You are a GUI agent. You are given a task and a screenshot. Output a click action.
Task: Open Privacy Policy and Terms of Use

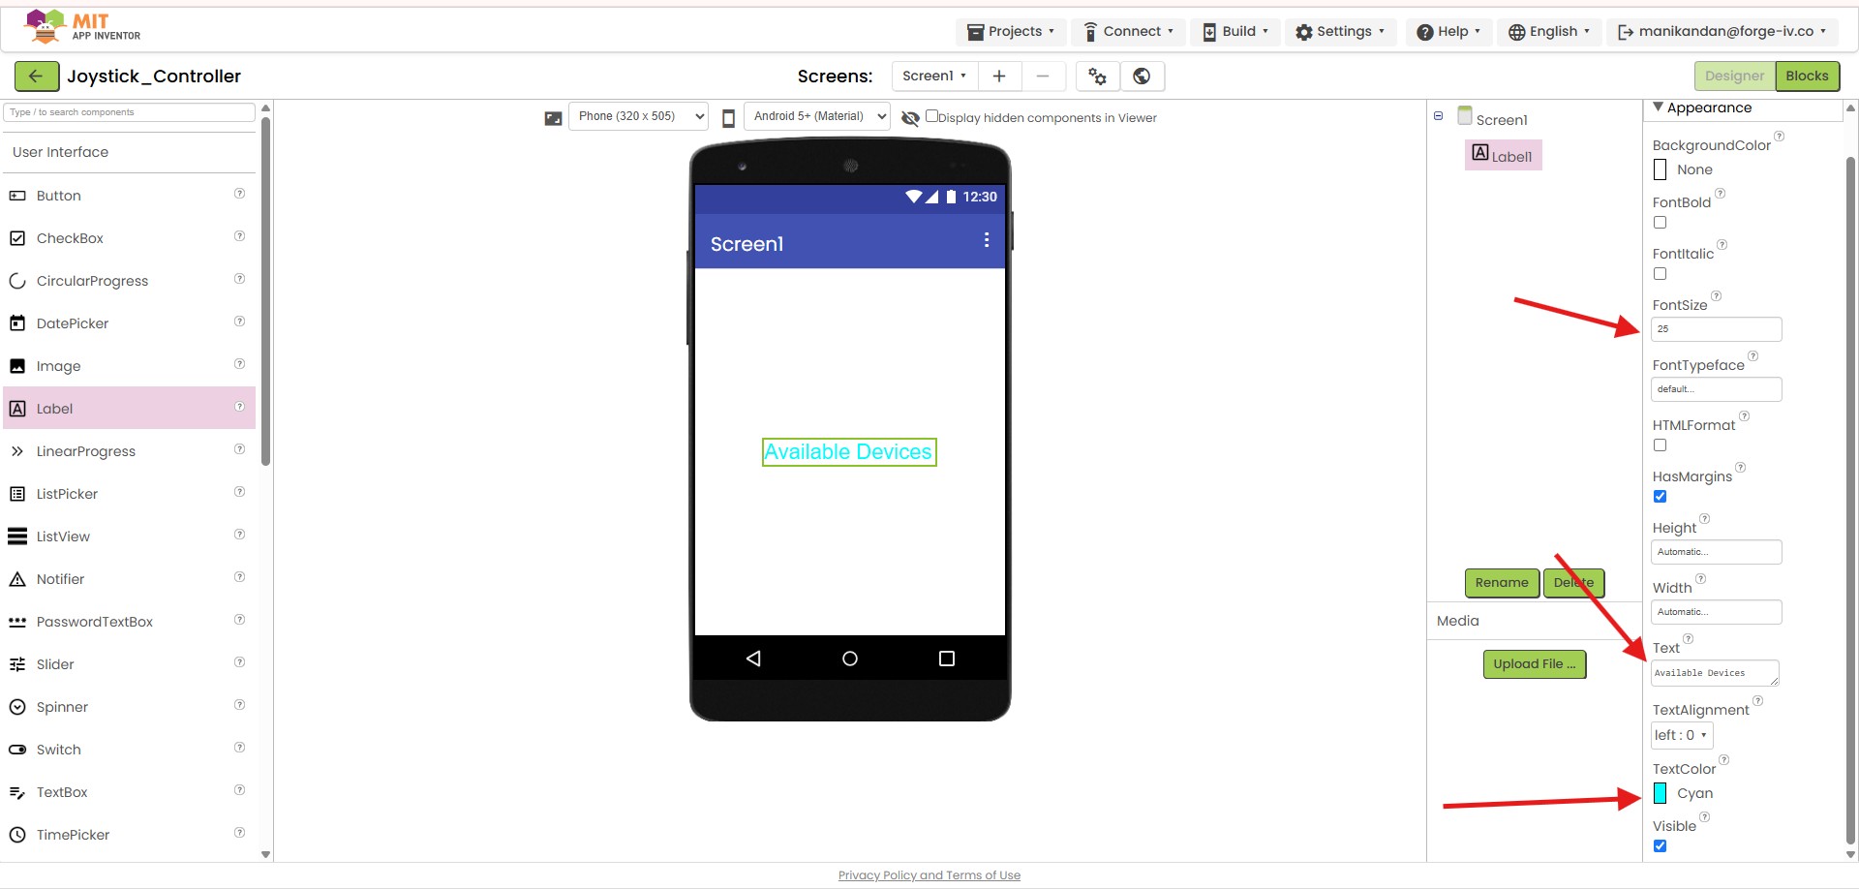[929, 875]
